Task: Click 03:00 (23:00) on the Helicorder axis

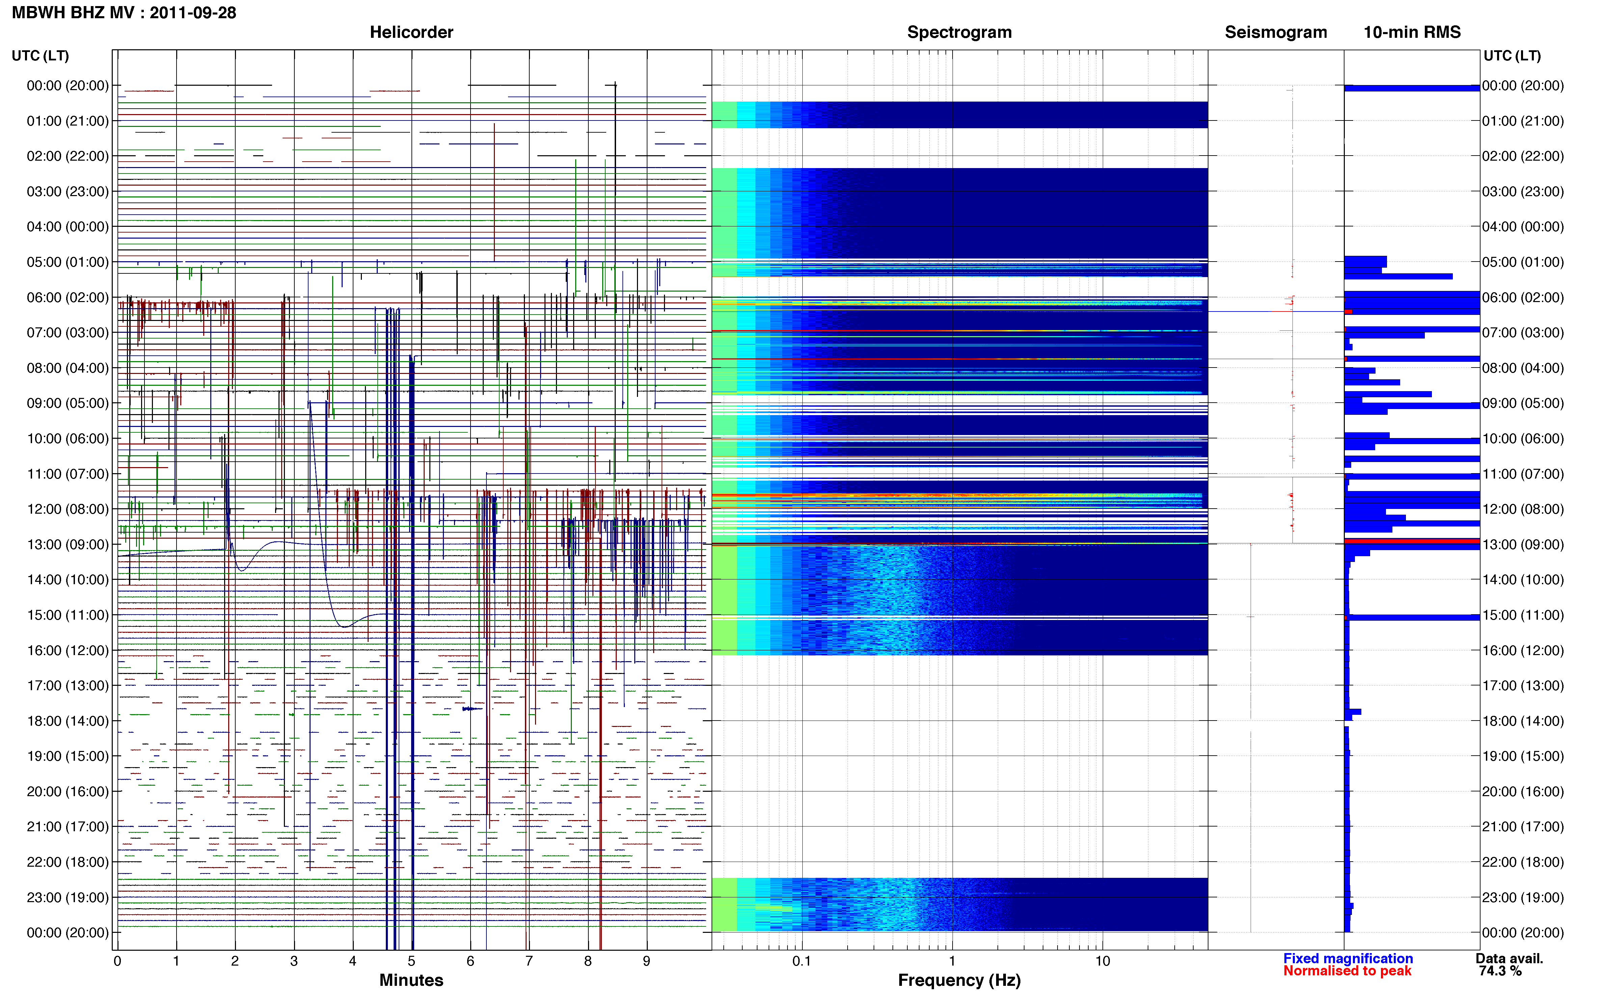Action: pos(68,192)
